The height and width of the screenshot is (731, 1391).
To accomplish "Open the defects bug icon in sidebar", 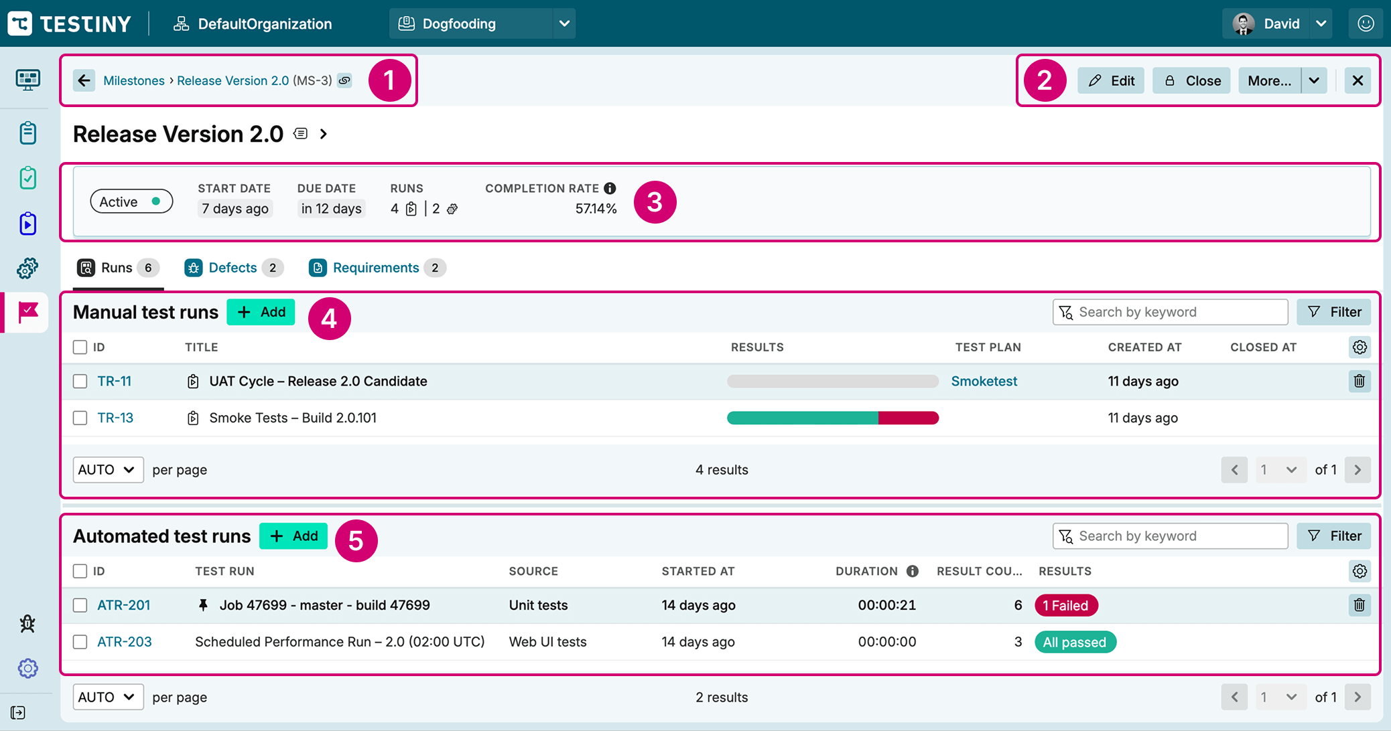I will 27,624.
